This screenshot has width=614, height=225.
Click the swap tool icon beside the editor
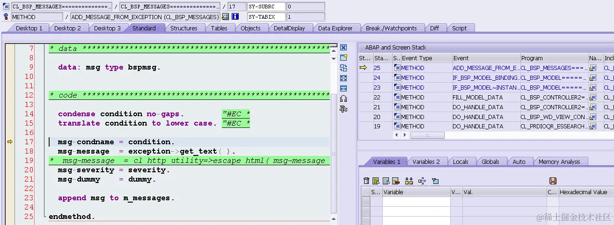[343, 68]
